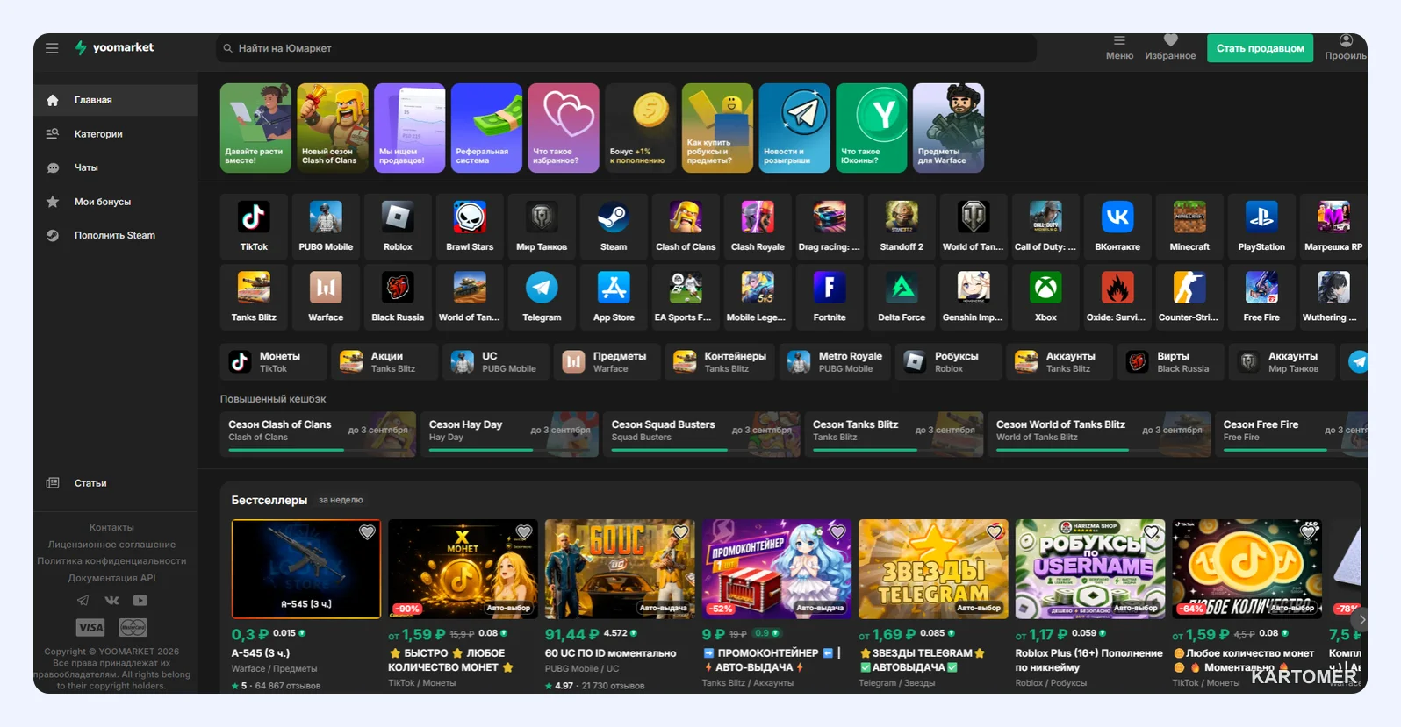Open the PUBG Mobile category tile
The width and height of the screenshot is (1401, 727).
(x=326, y=225)
